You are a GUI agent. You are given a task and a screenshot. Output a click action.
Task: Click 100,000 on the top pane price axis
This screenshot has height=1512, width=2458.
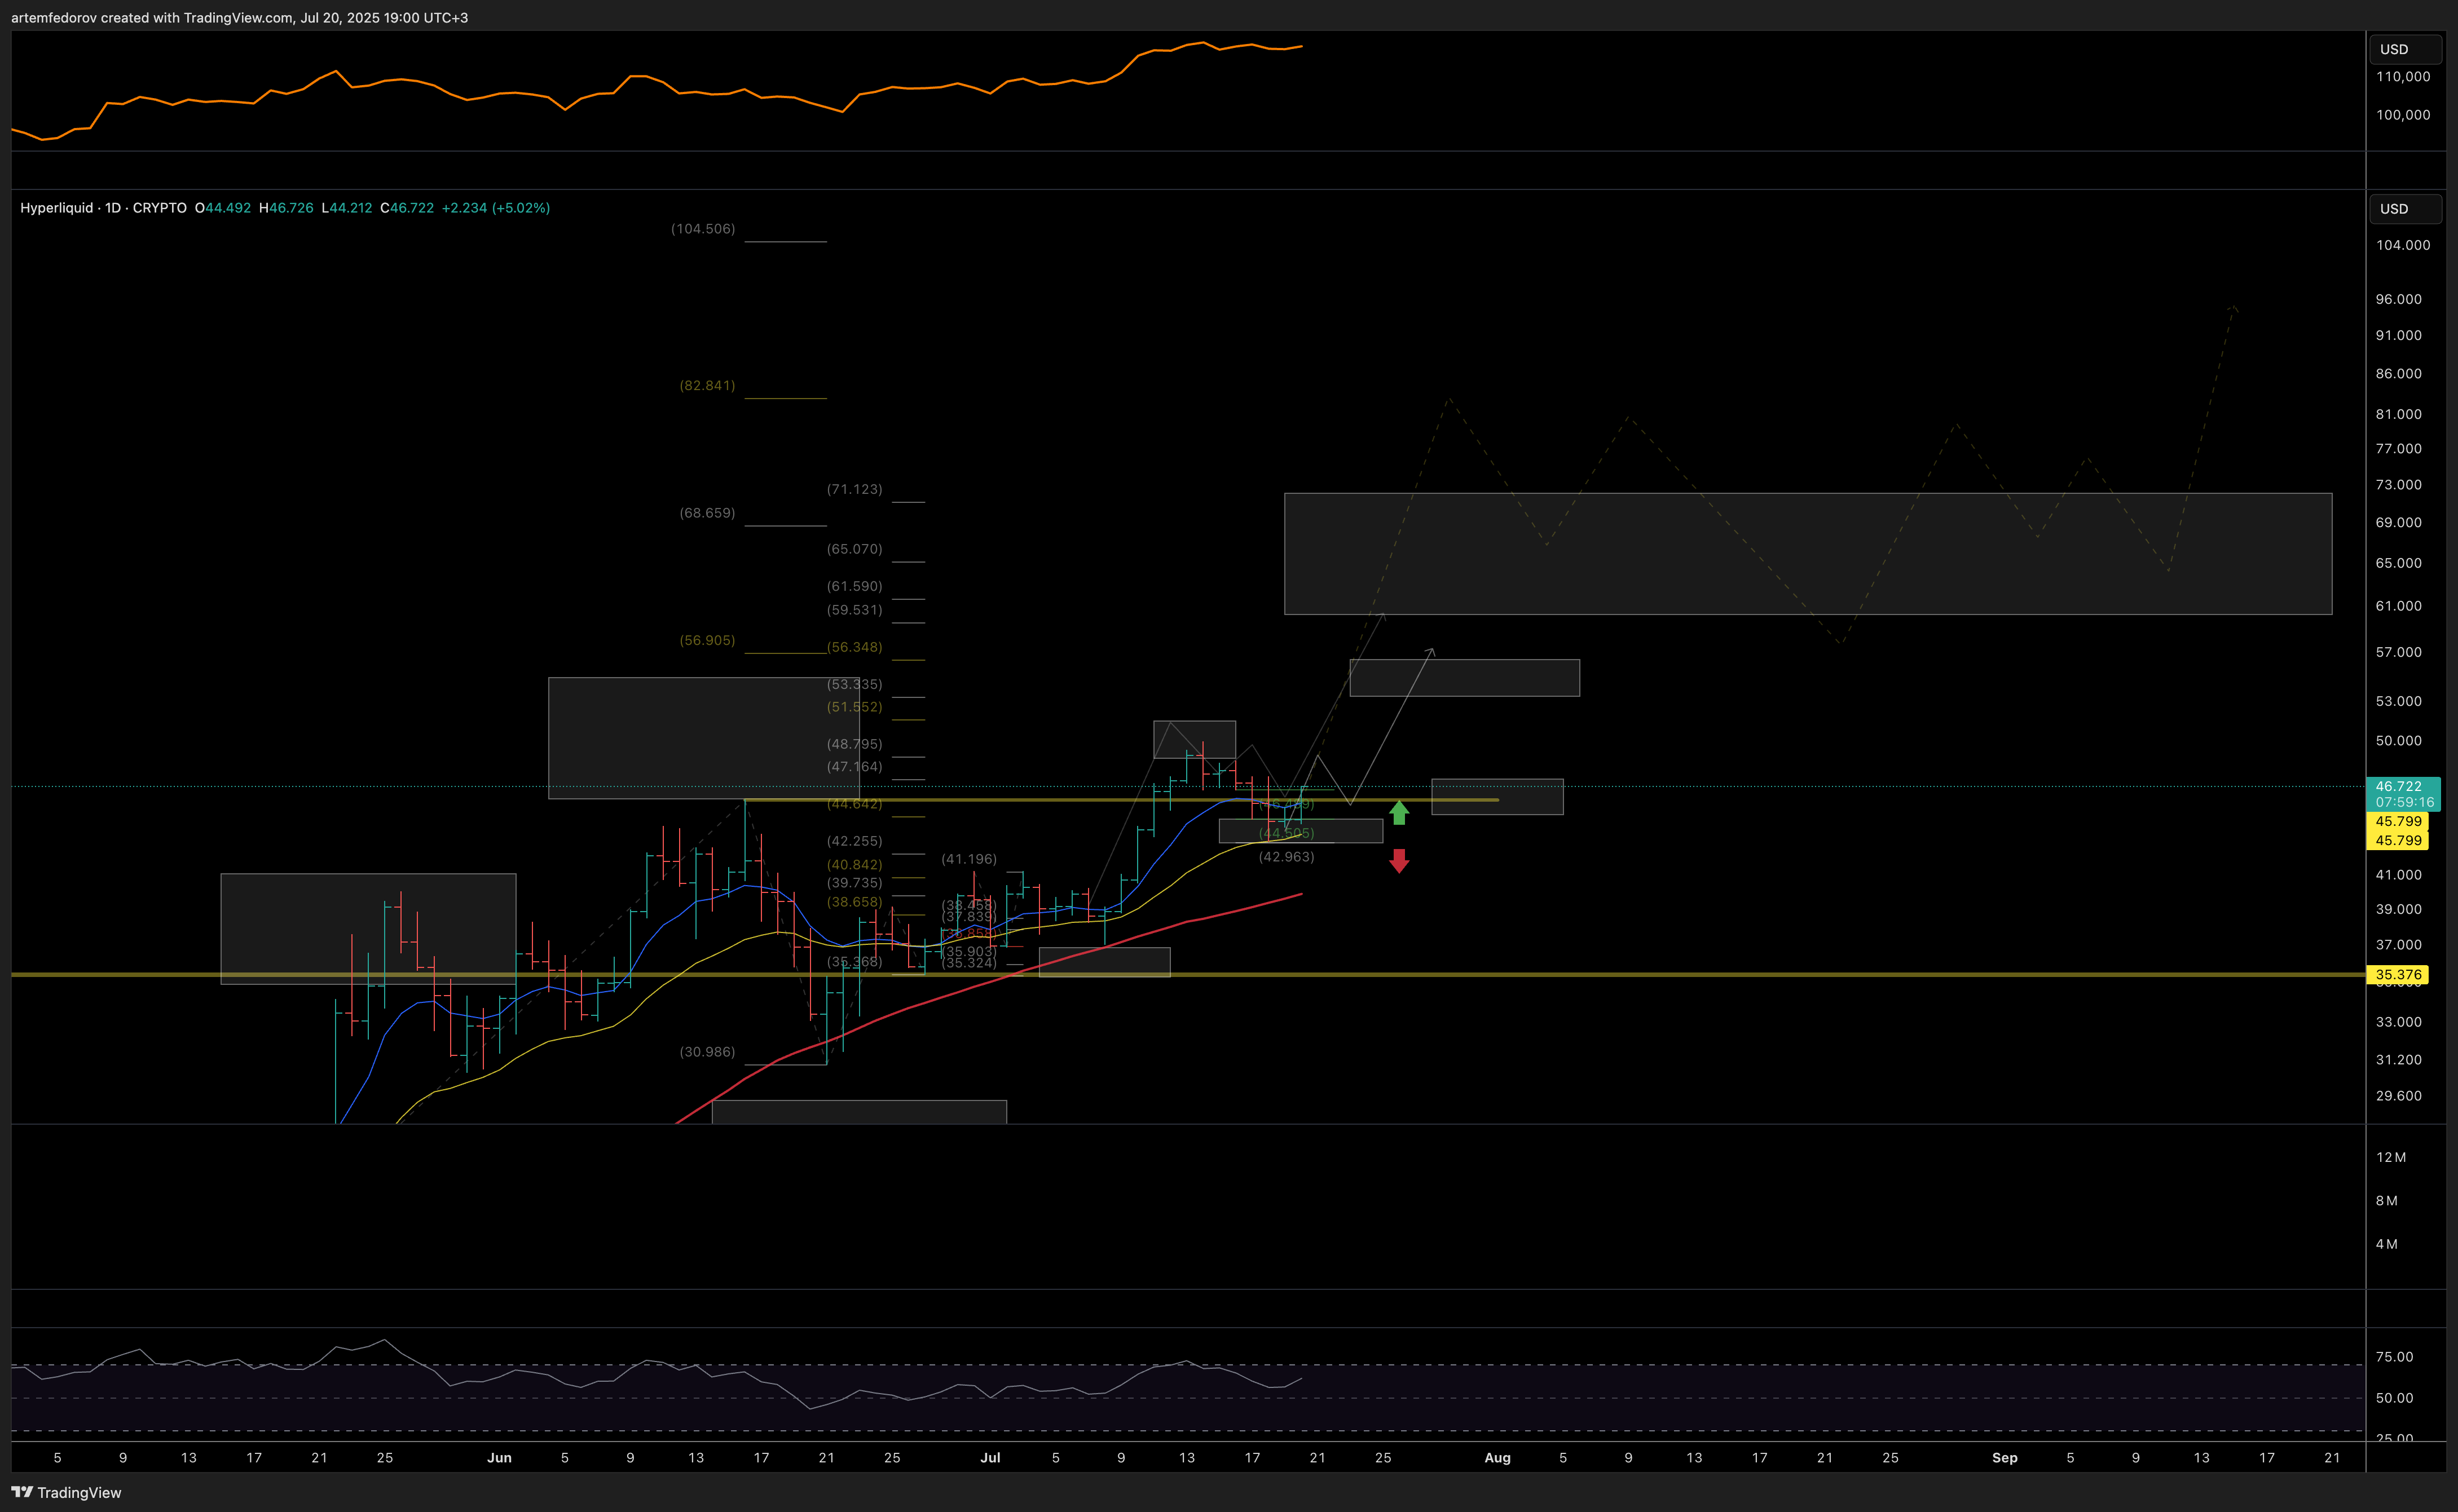[2403, 115]
